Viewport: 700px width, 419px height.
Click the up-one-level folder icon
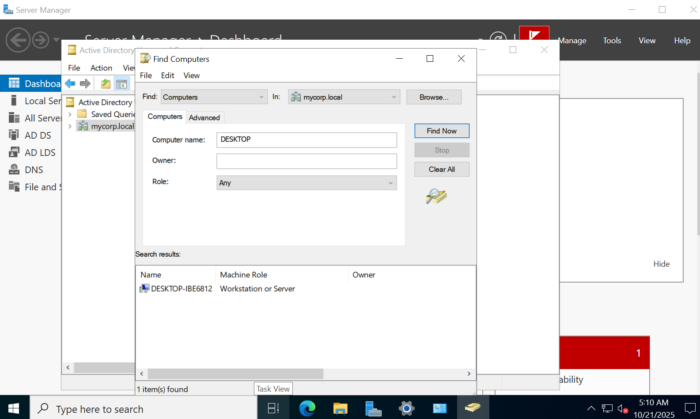point(106,83)
